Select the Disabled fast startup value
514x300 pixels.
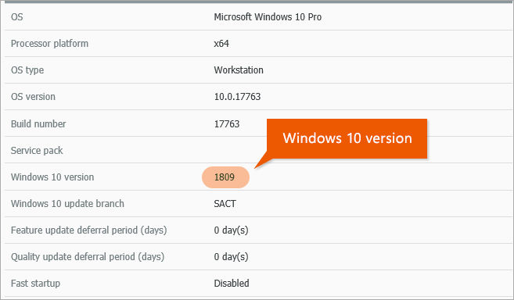(x=232, y=284)
